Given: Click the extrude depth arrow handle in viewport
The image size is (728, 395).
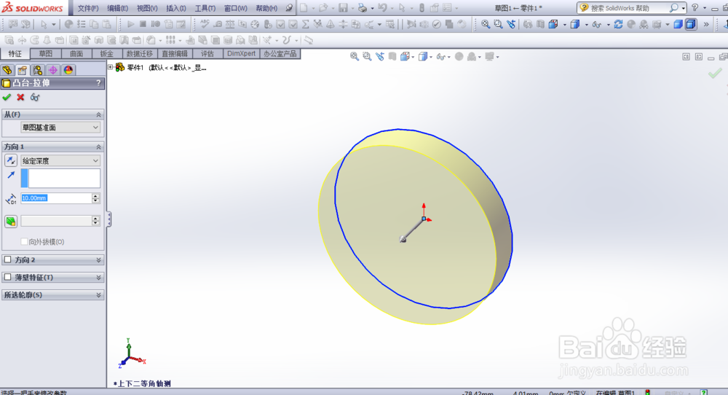Looking at the screenshot, I should [403, 239].
